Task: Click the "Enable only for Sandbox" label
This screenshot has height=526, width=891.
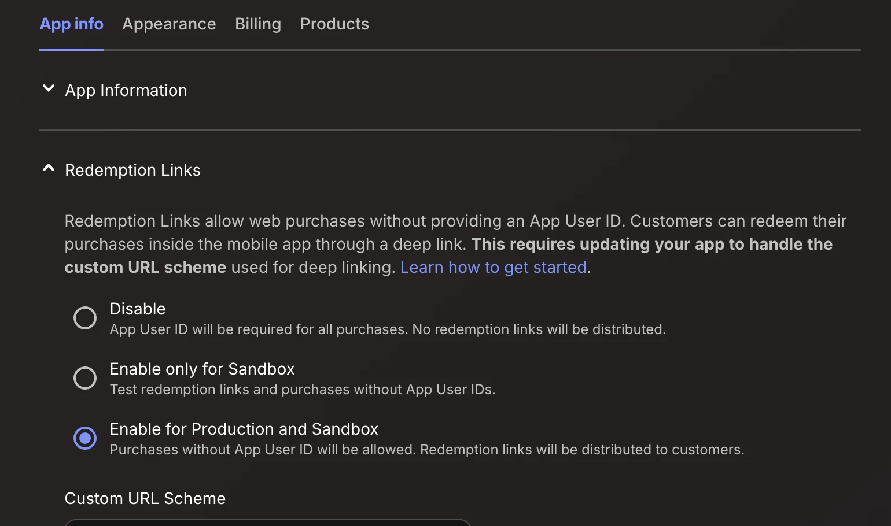Action: point(202,369)
